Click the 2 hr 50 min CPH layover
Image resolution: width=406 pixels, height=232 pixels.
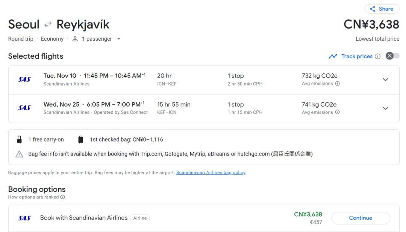point(245,84)
